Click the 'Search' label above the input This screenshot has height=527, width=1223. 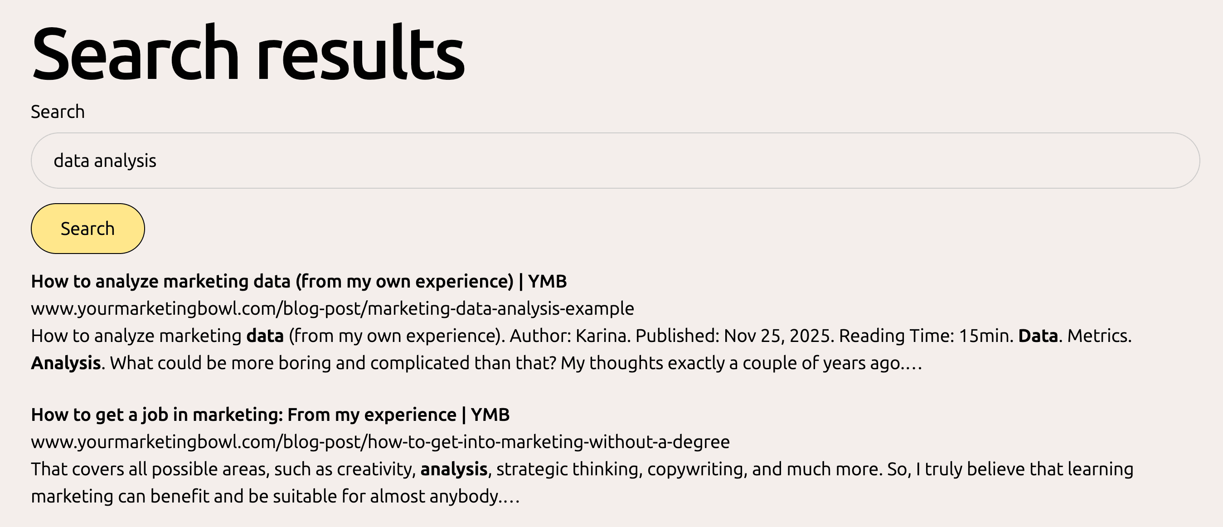click(x=58, y=111)
